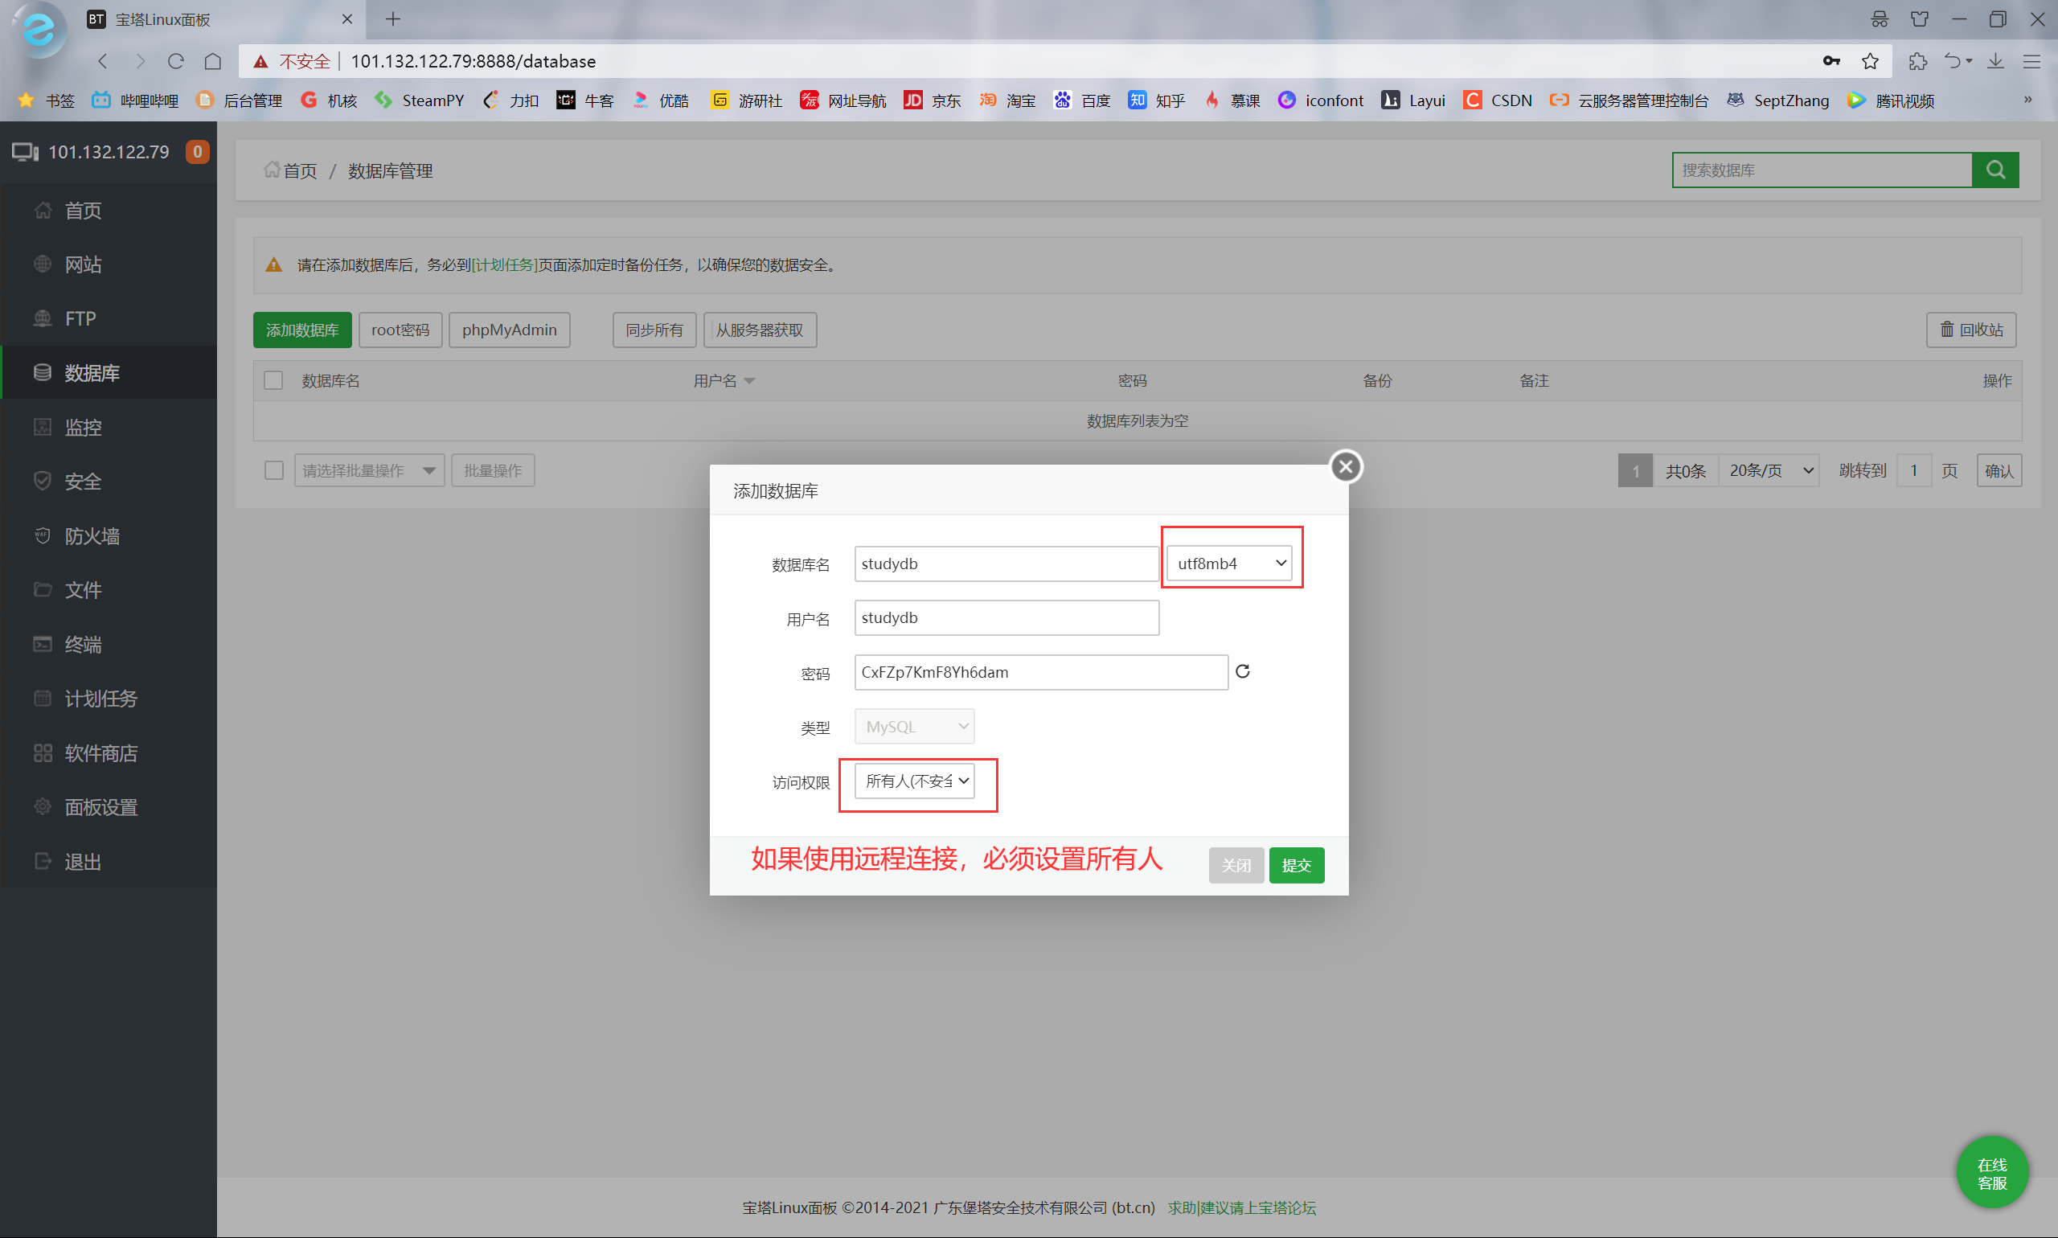Go to 软件商店 in the sidebar
The width and height of the screenshot is (2058, 1238).
(x=100, y=753)
